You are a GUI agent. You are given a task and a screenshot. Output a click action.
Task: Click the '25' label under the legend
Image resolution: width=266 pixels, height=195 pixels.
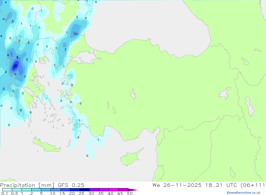click(x=81, y=193)
